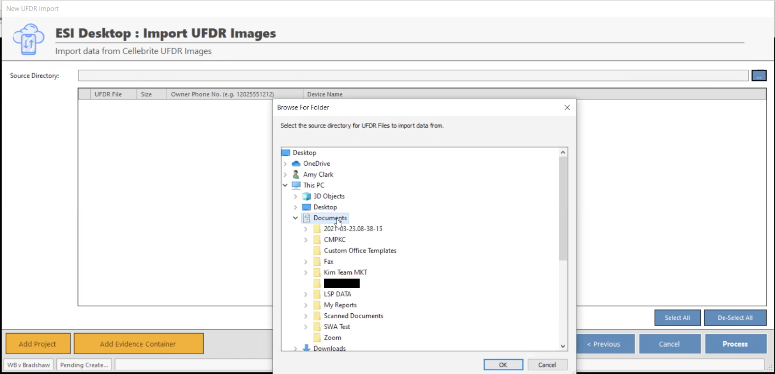
Task: Click the Custom Office Templates folder icon
Action: (x=317, y=251)
